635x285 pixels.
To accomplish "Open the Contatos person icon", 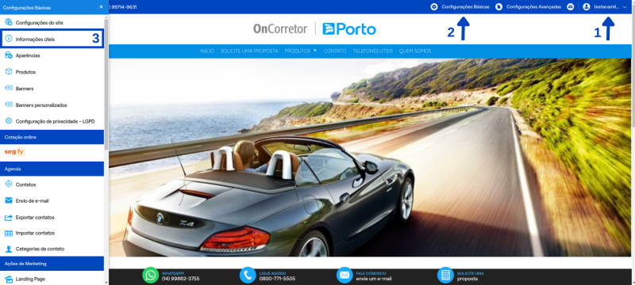I will click(x=9, y=184).
